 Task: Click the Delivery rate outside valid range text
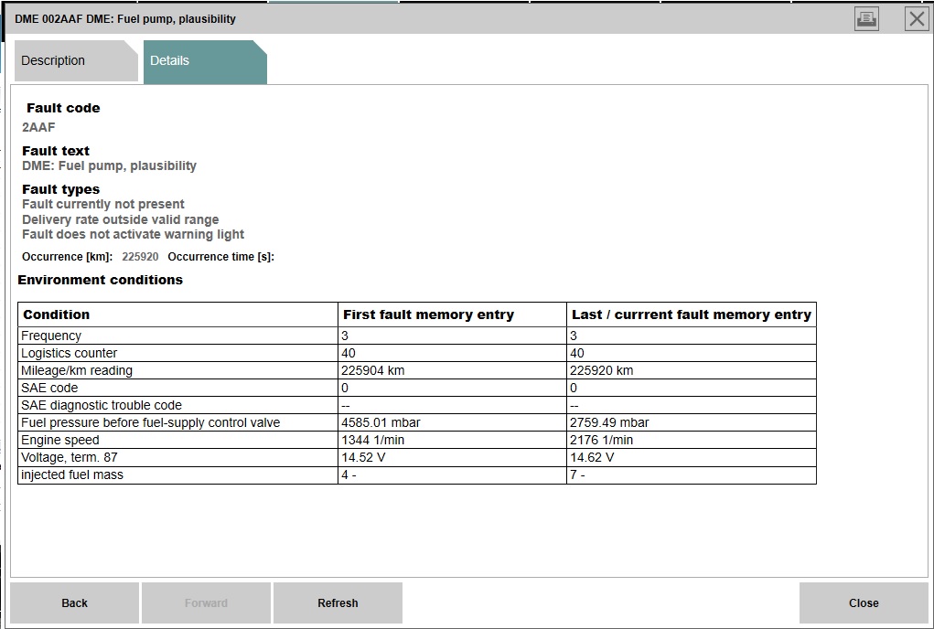(x=121, y=219)
